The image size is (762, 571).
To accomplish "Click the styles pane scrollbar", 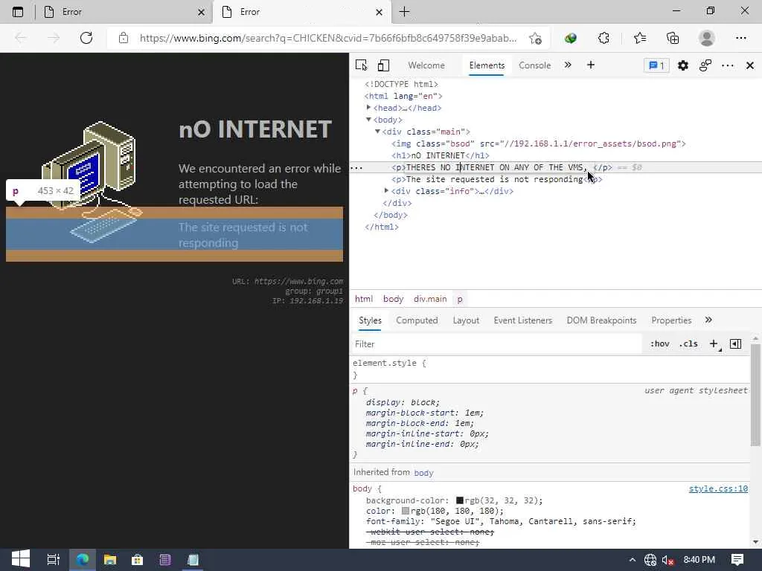I will point(755,394).
